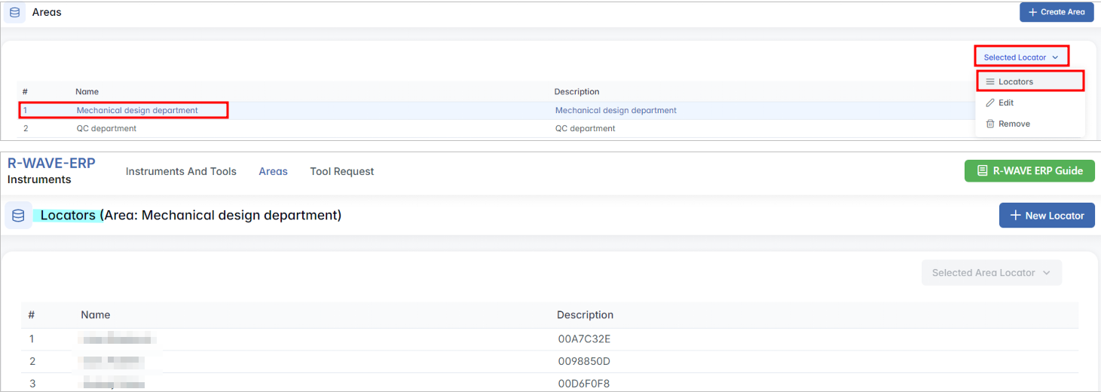1101x392 pixels.
Task: Go to the Areas navigation tab
Action: 273,172
